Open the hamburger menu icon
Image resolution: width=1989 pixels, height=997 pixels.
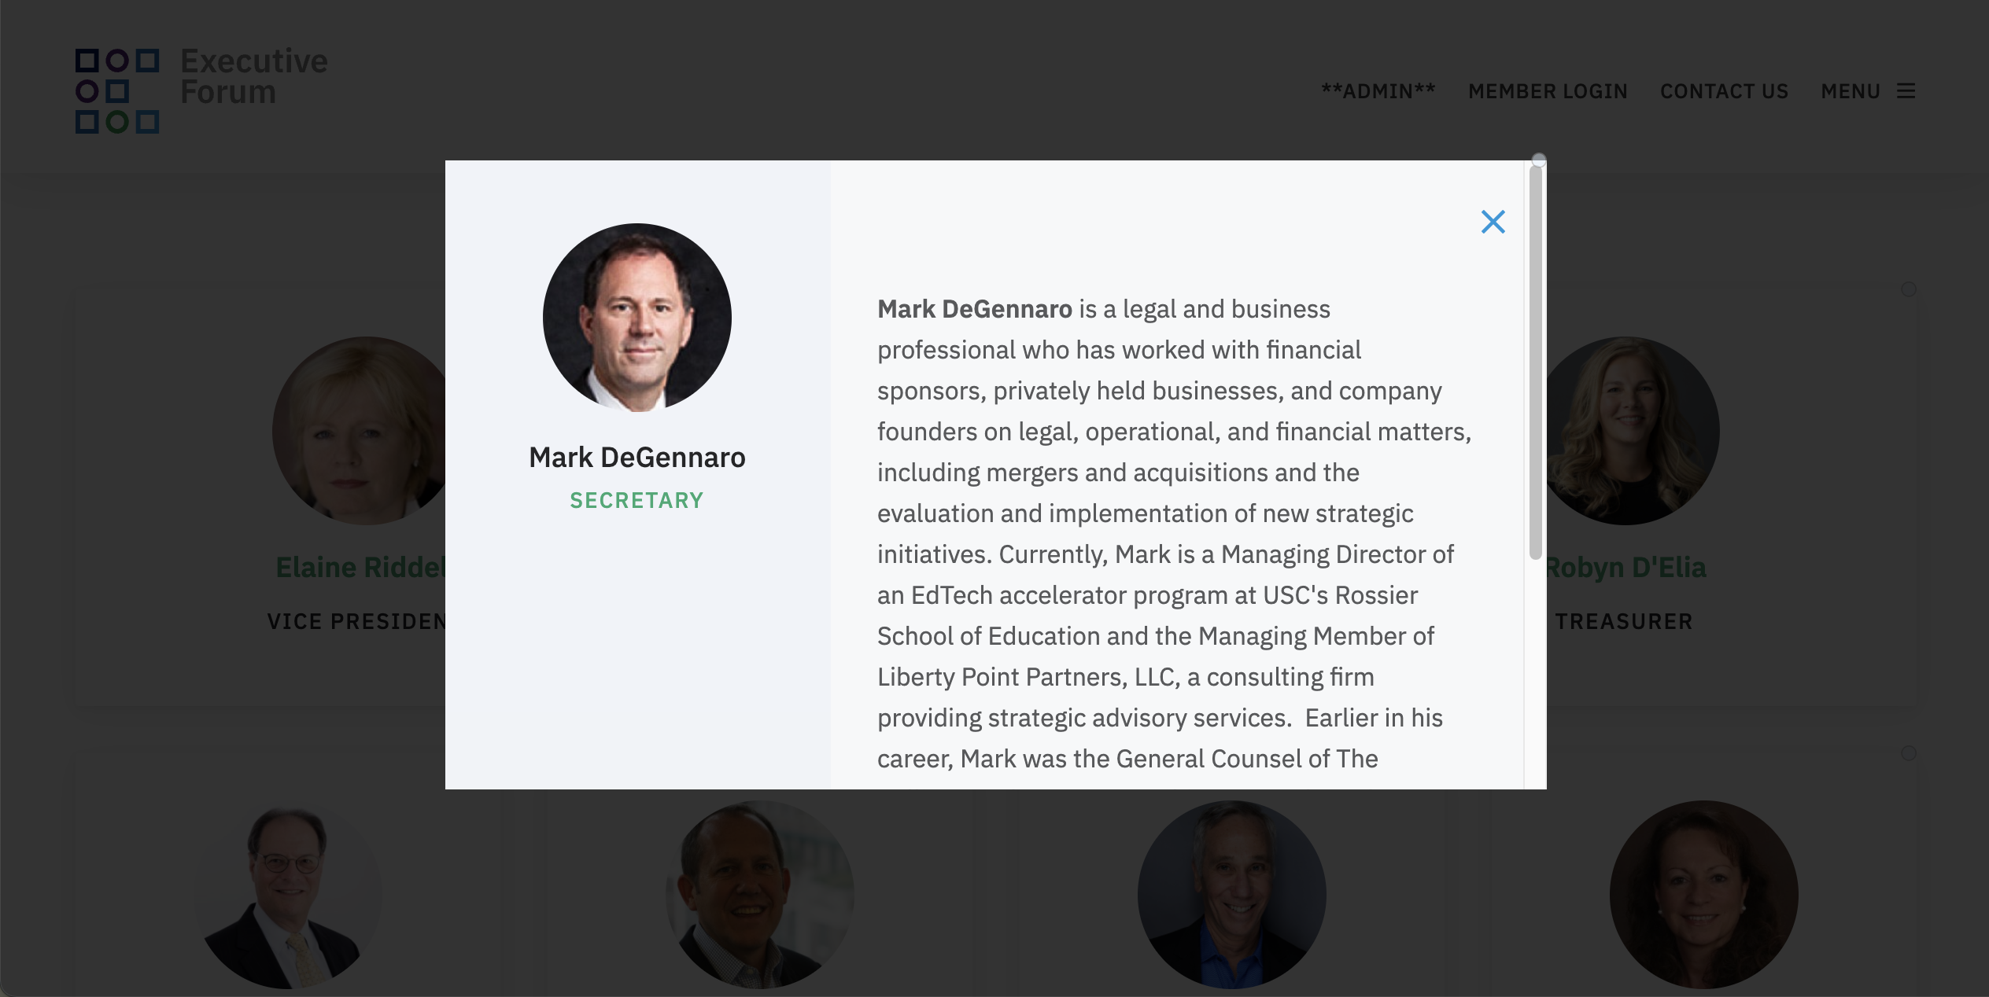1906,91
